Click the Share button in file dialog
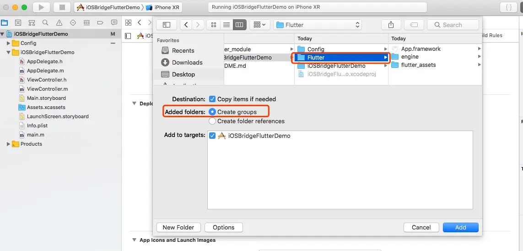523x251 pixels. [x=391, y=25]
